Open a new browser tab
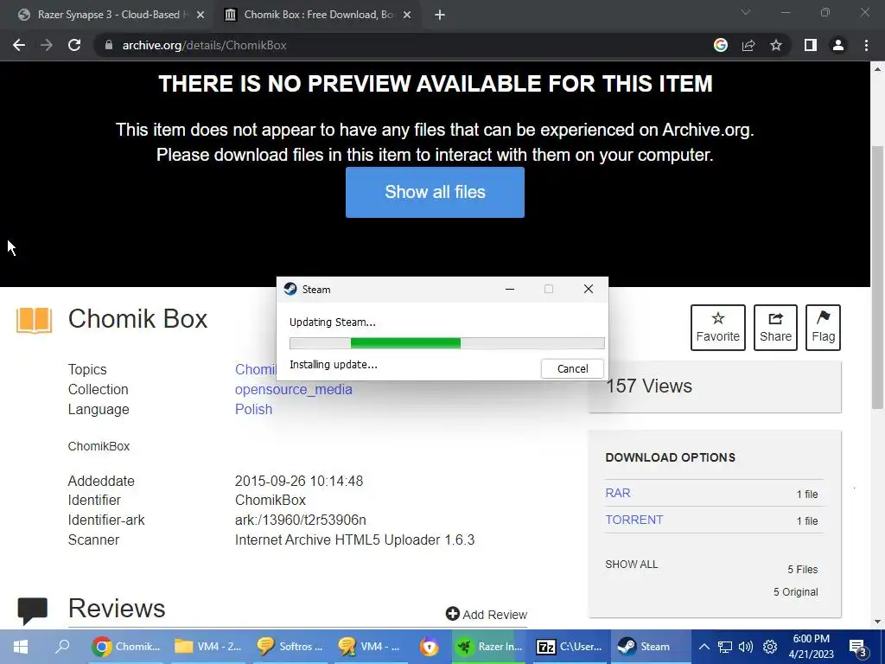Screen dimensions: 885x664 (x=440, y=15)
